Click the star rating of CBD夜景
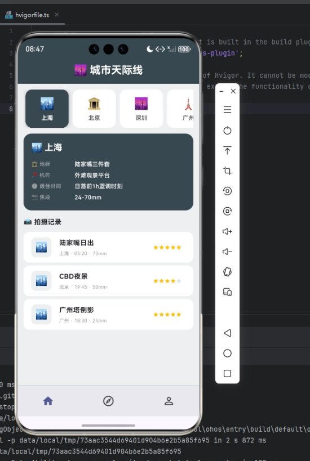Screen dimensions: 310x461 pyautogui.click(x=167, y=281)
